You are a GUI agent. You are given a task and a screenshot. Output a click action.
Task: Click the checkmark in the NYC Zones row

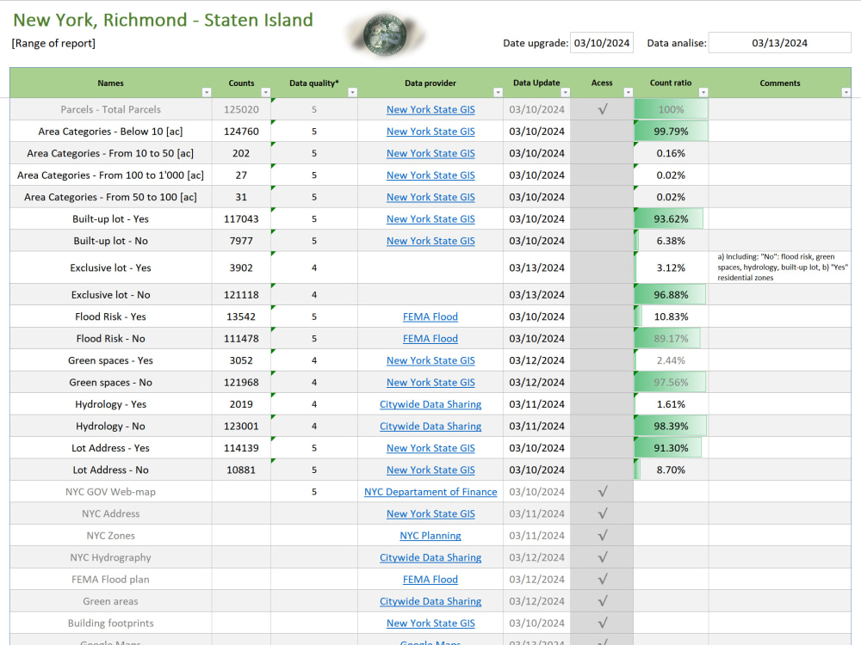pos(603,535)
